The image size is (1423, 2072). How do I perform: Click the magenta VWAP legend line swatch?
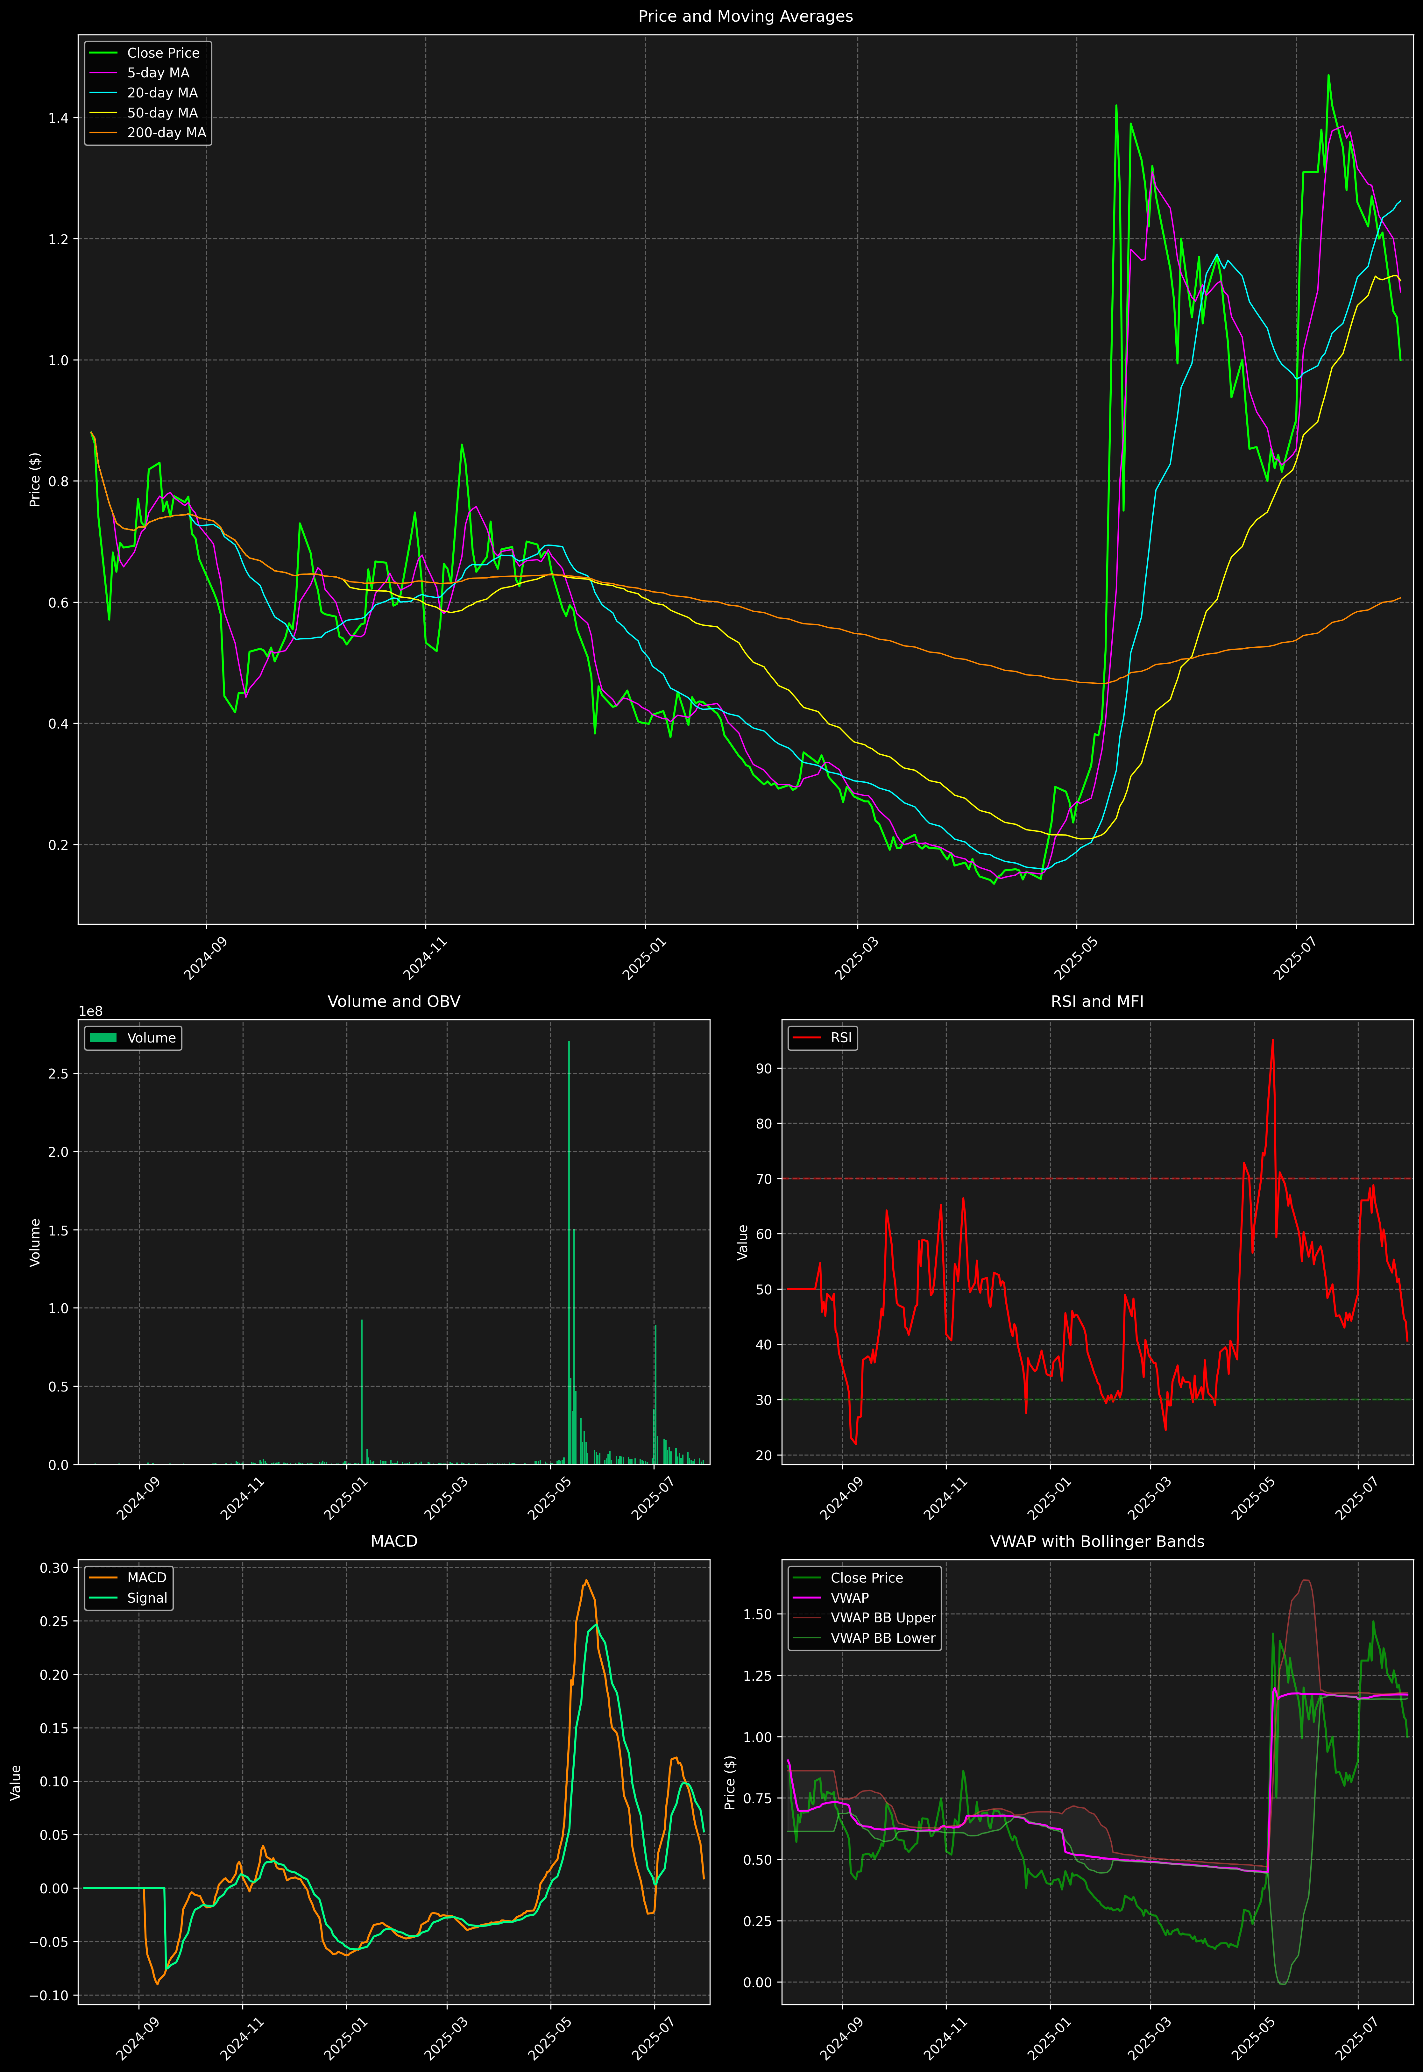click(x=807, y=1598)
